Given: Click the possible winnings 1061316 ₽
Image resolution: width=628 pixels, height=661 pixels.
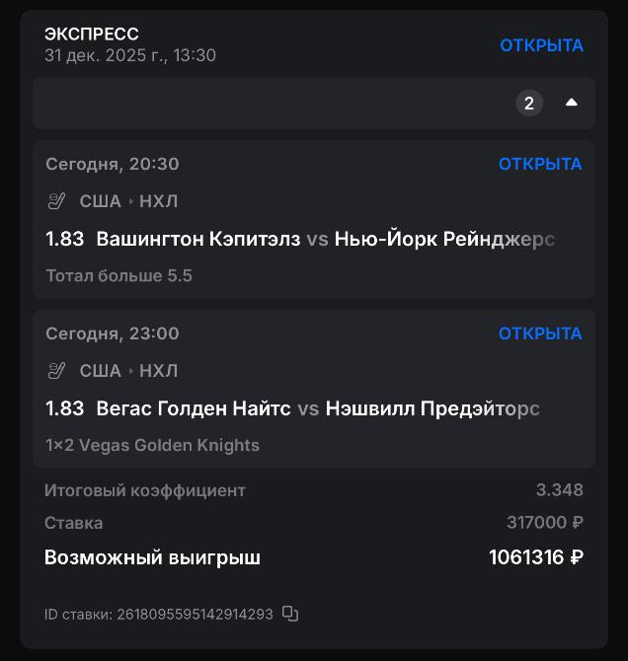Looking at the screenshot, I should click(x=535, y=557).
